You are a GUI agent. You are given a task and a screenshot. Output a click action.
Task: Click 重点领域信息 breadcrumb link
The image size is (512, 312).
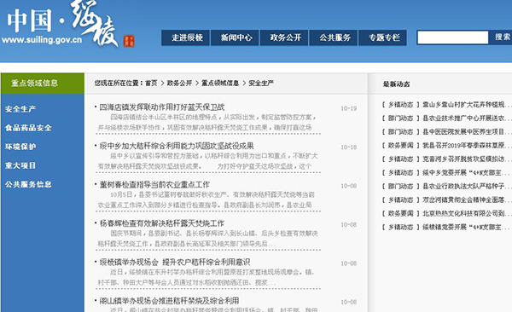220,84
